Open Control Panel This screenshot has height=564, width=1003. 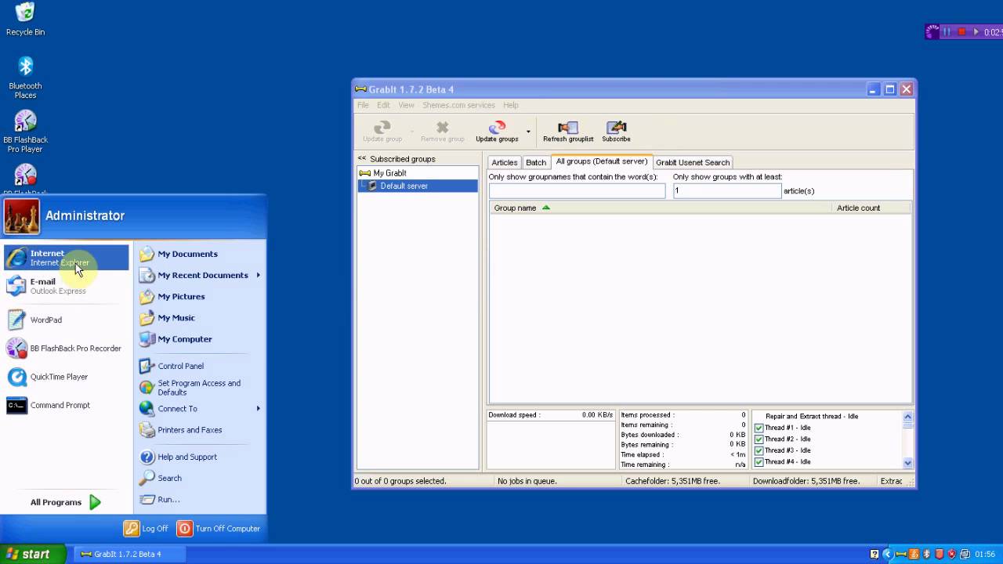click(x=172, y=366)
